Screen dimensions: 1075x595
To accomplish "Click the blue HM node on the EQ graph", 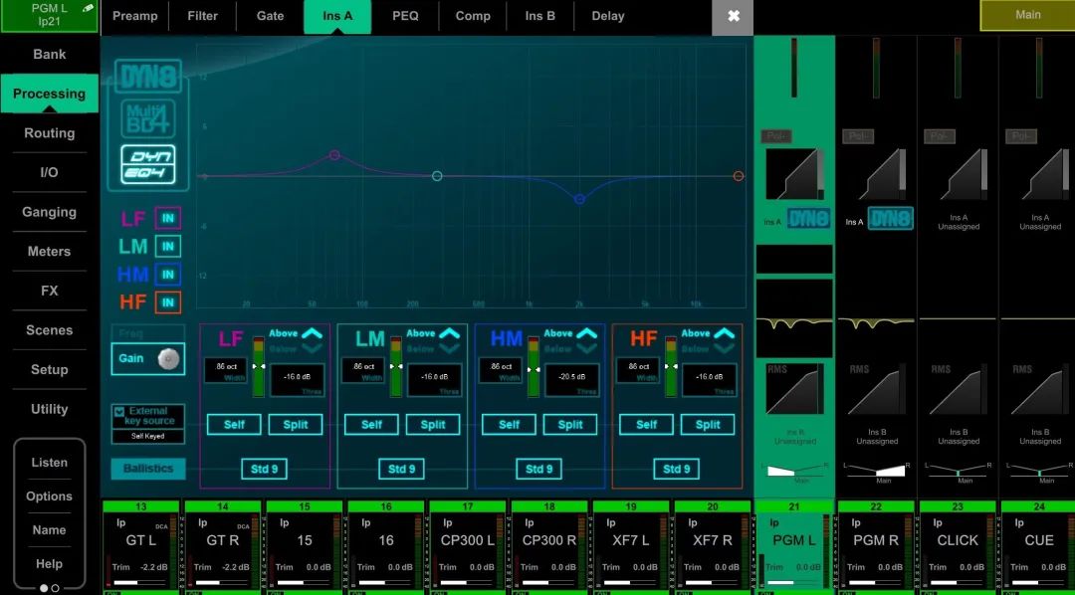I will pos(579,200).
